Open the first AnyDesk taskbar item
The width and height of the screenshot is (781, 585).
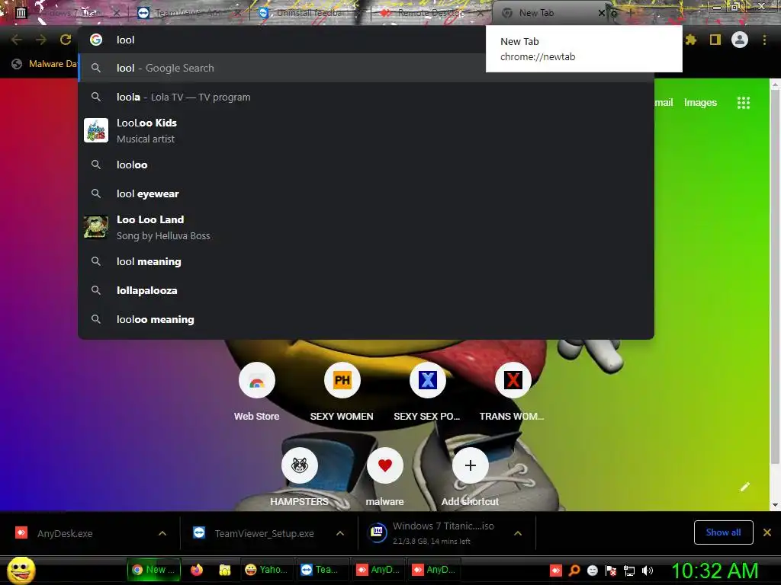380,570
